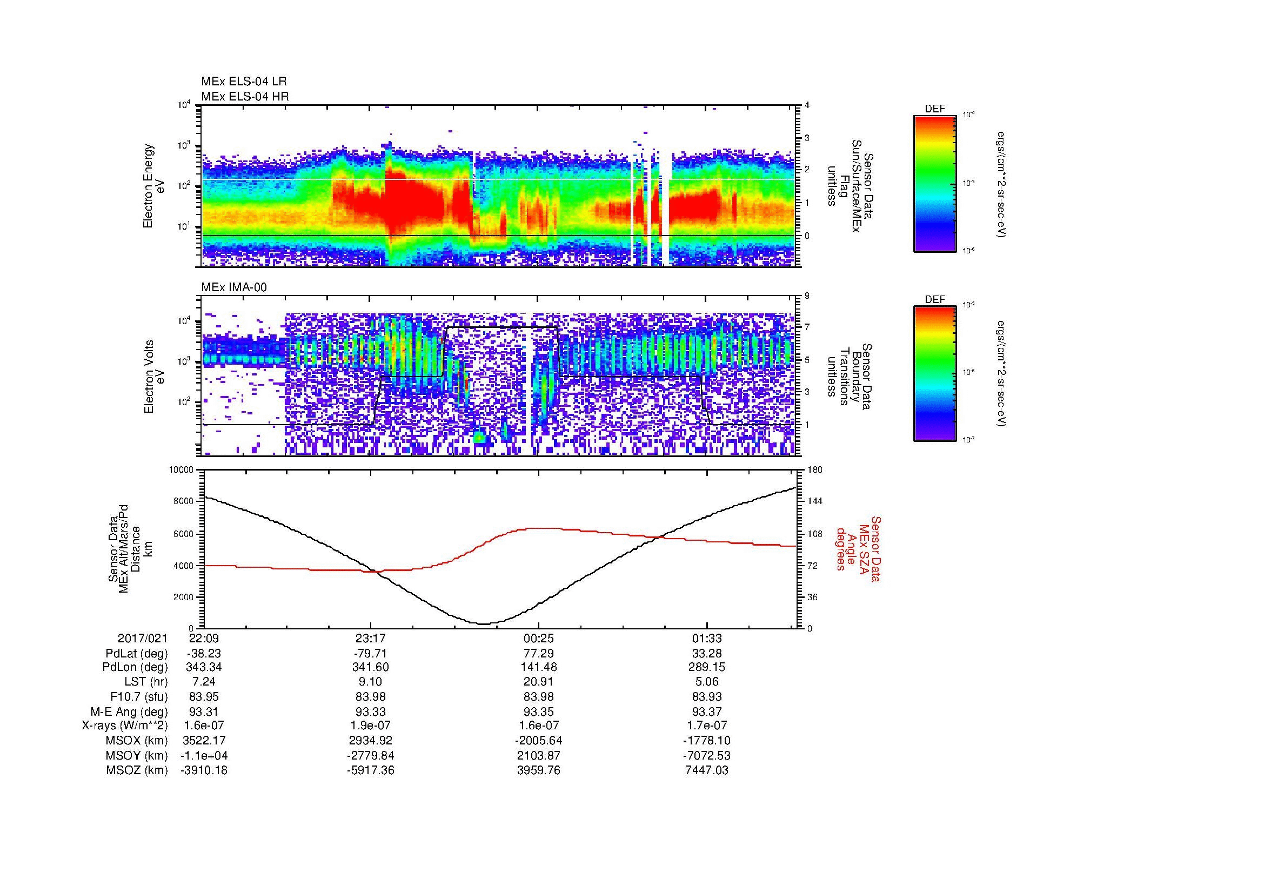
Task: Click the time tick label '23:17'
Action: 371,639
